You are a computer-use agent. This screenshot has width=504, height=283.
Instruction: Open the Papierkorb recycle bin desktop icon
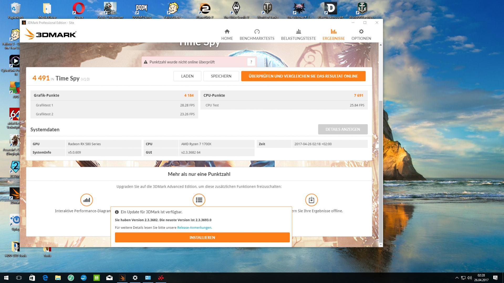16,10
